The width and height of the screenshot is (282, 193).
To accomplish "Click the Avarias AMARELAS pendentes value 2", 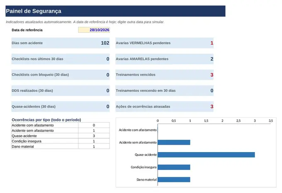I will click(212, 59).
